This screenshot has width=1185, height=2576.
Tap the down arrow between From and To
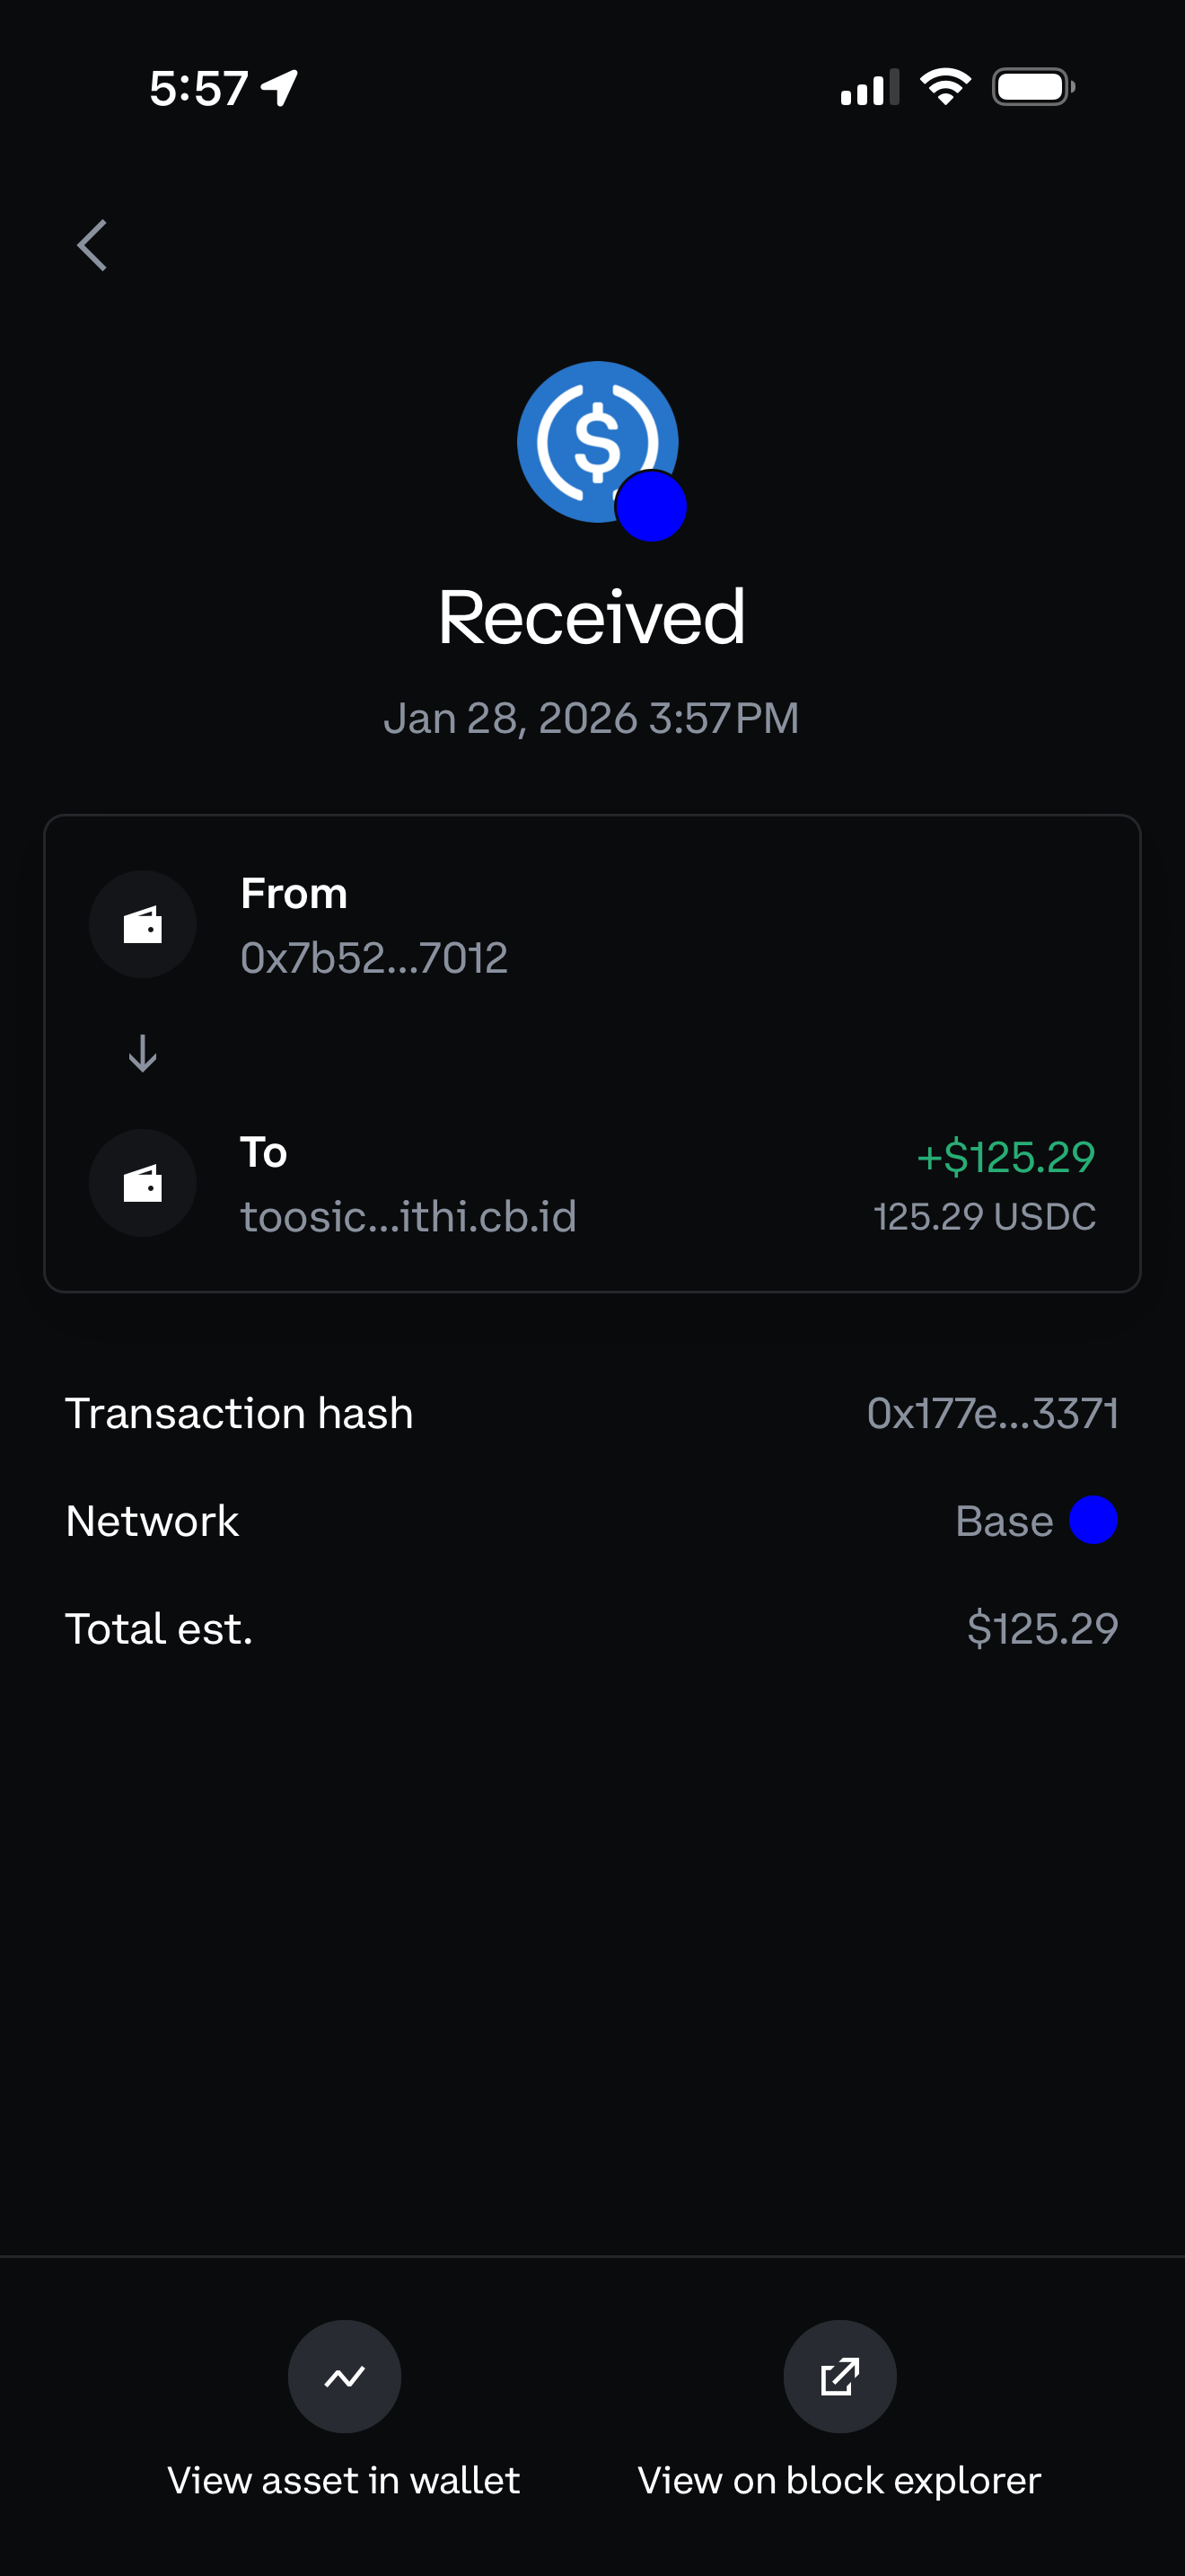(x=143, y=1053)
